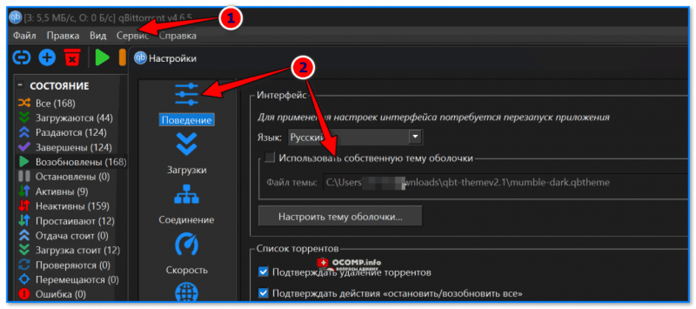Open the Загрузки settings section icon
696x309 pixels.
pos(187,144)
